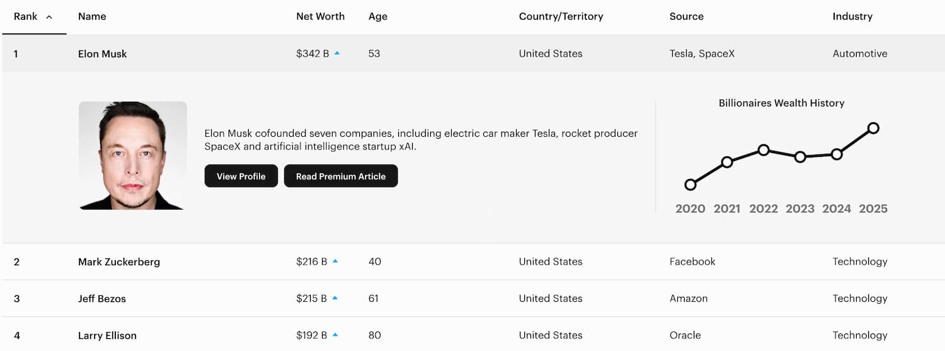Collapse the Elon Musk row

pyautogui.click(x=474, y=54)
